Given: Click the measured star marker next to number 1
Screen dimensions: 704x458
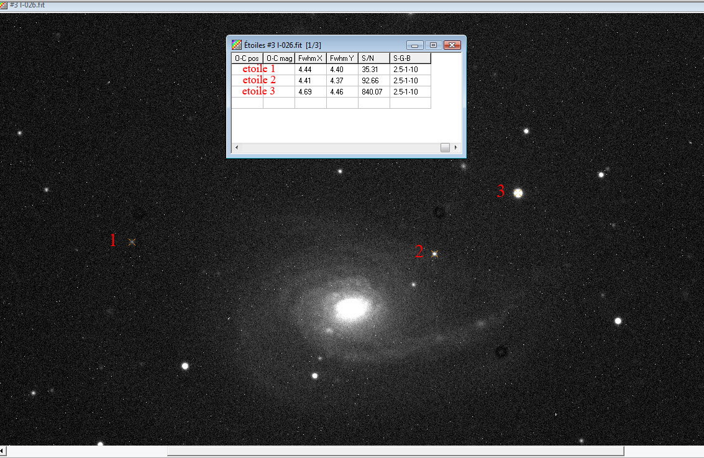Looking at the screenshot, I should pyautogui.click(x=132, y=242).
